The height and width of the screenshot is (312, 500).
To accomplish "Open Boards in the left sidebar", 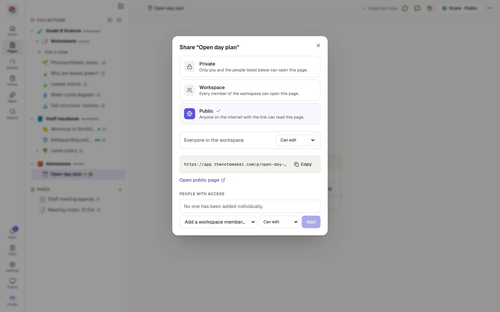I will click(x=12, y=64).
